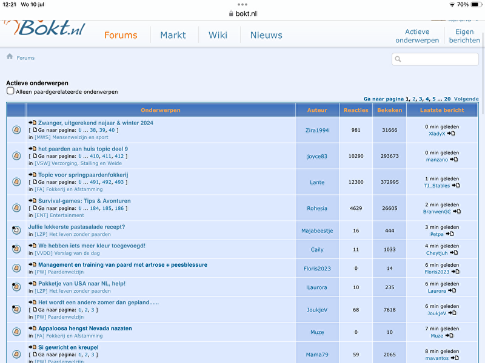Image resolution: width=485 pixels, height=363 pixels.
Task: Open the Markt tab
Action: [173, 35]
